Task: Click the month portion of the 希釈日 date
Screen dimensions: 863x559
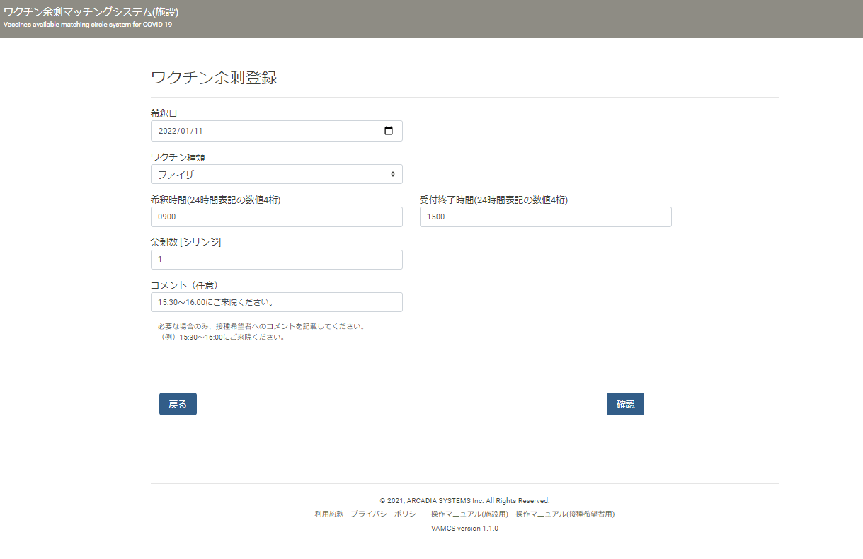Action: (x=185, y=131)
